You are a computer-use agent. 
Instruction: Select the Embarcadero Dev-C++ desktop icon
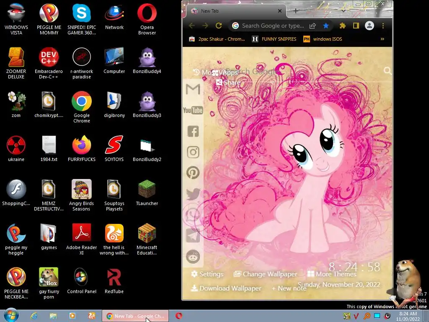49,63
